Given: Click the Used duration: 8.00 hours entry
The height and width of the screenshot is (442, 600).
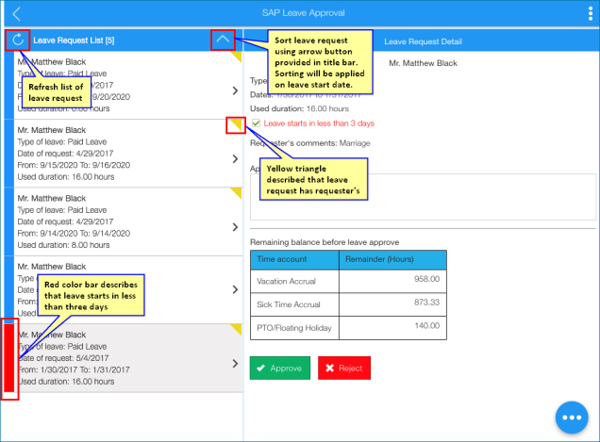Looking at the screenshot, I should [x=63, y=245].
